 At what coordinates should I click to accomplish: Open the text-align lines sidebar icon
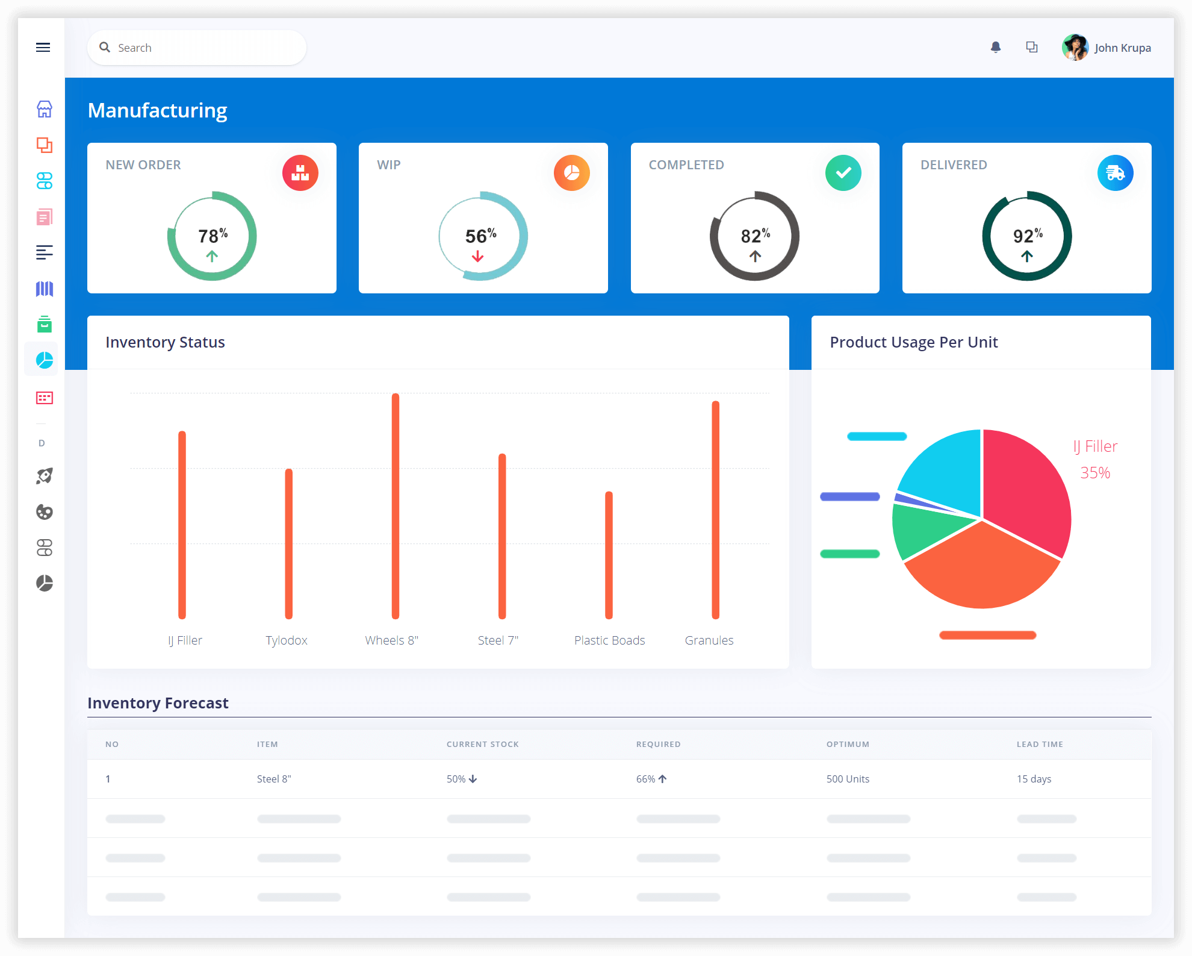(45, 252)
